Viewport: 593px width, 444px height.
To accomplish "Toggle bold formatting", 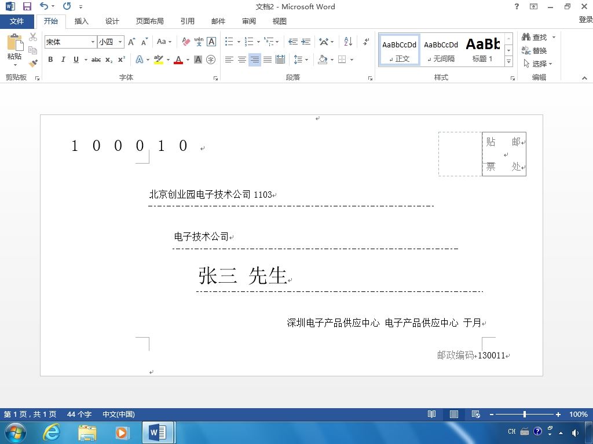I will tap(50, 60).
